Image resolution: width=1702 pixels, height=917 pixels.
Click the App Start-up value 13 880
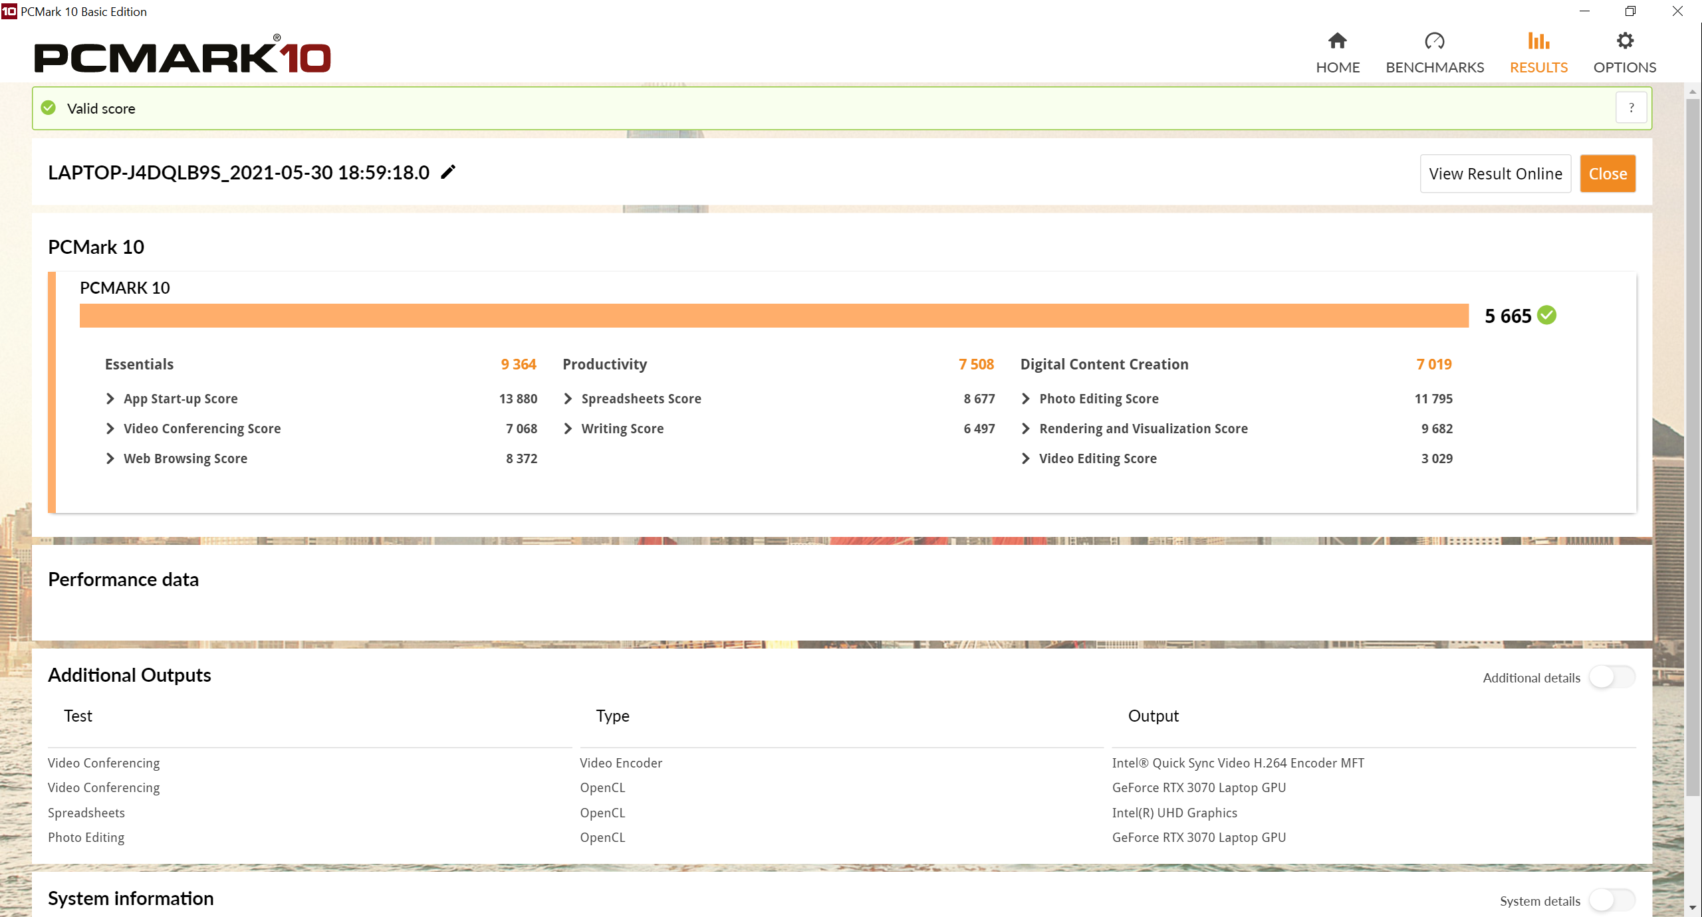(x=518, y=399)
